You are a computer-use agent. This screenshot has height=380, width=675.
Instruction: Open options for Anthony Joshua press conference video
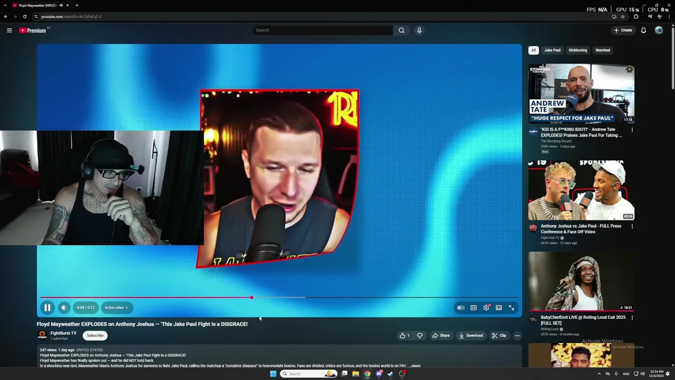[x=632, y=226]
